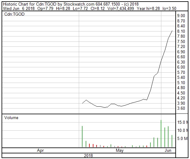Screen dimensions: 190x159
Task: Click the 7.50 price axis label
Action: point(181,41)
